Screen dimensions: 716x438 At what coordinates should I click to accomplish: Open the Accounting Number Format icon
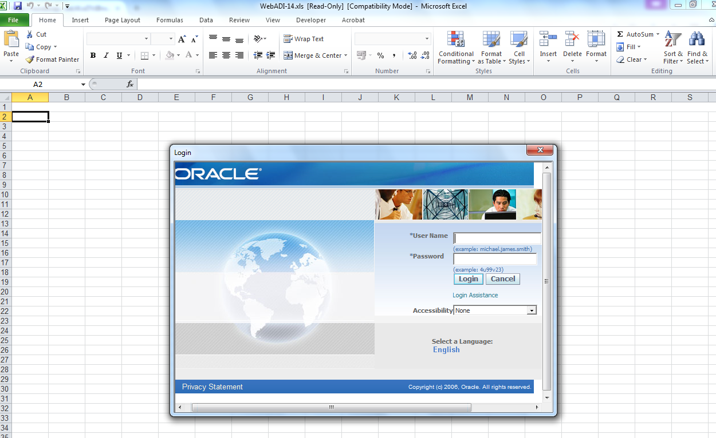pyautogui.click(x=361, y=55)
